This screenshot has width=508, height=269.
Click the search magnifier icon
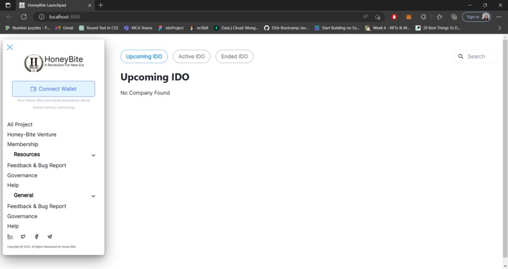(x=460, y=57)
